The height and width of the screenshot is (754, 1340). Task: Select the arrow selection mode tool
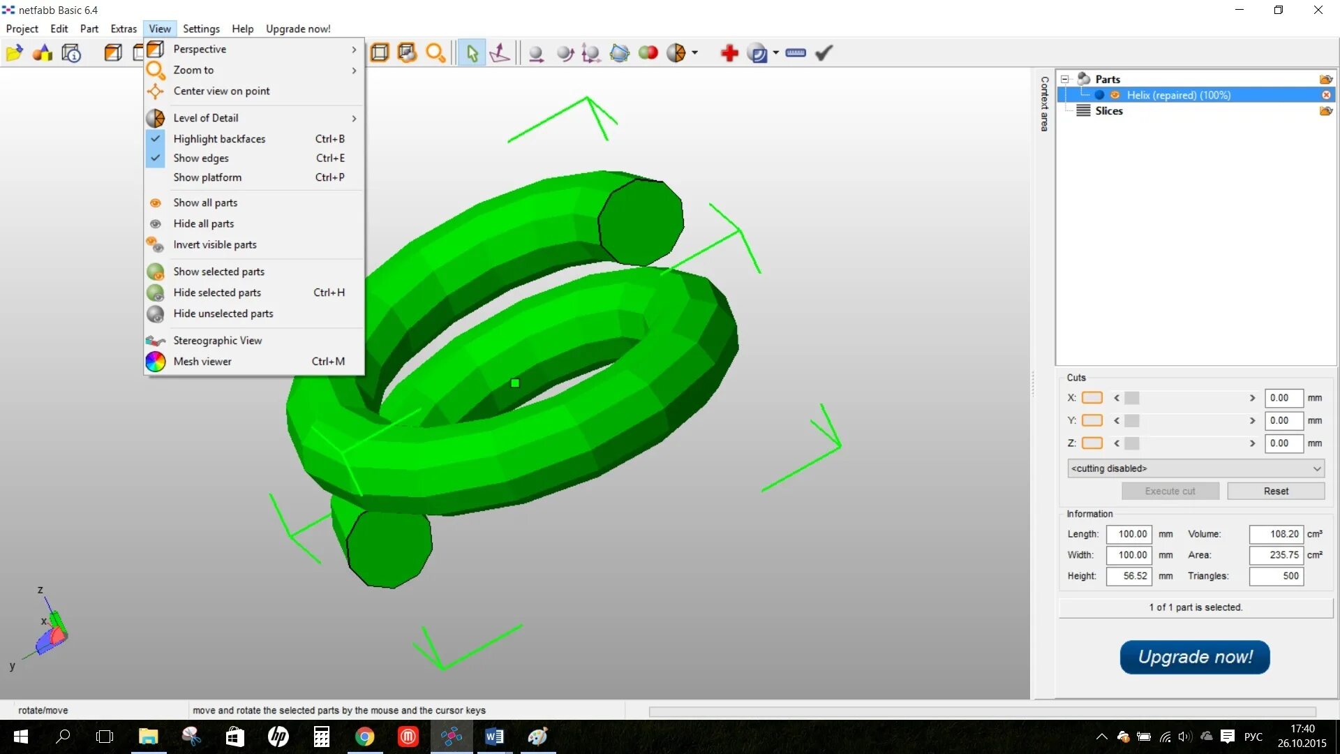[x=472, y=53]
